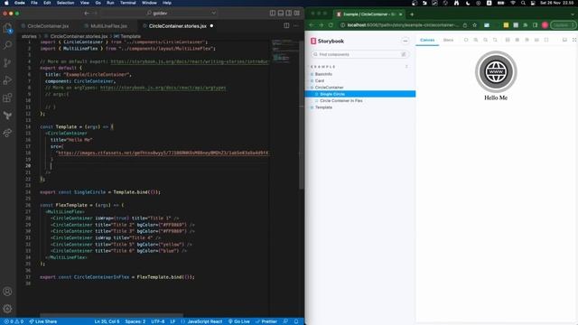
Task: Expand the BaseInfo component in sidebar
Action: [322, 74]
